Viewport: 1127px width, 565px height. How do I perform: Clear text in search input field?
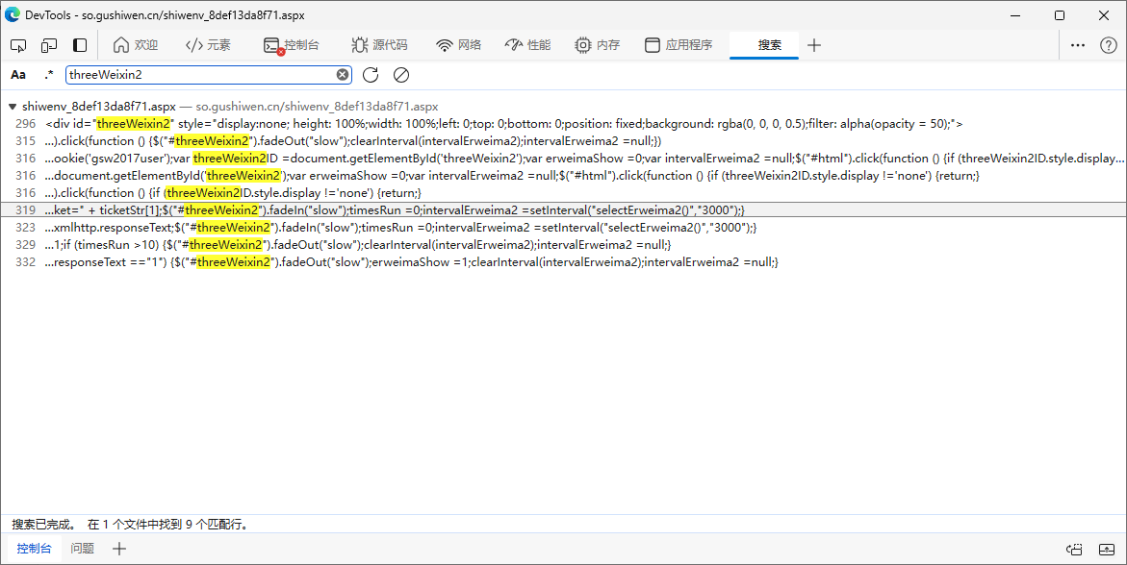click(343, 75)
